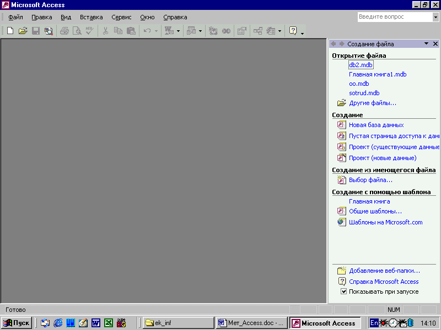Click the task pane Back arrow
This screenshot has height=330, width=441.
pyautogui.click(x=334, y=44)
